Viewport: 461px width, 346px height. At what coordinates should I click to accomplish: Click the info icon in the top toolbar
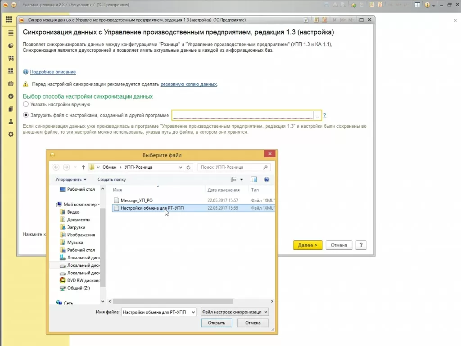(x=427, y=4)
